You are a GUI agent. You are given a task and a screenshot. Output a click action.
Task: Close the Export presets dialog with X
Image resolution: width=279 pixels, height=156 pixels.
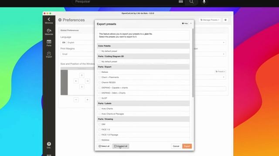[191, 23]
